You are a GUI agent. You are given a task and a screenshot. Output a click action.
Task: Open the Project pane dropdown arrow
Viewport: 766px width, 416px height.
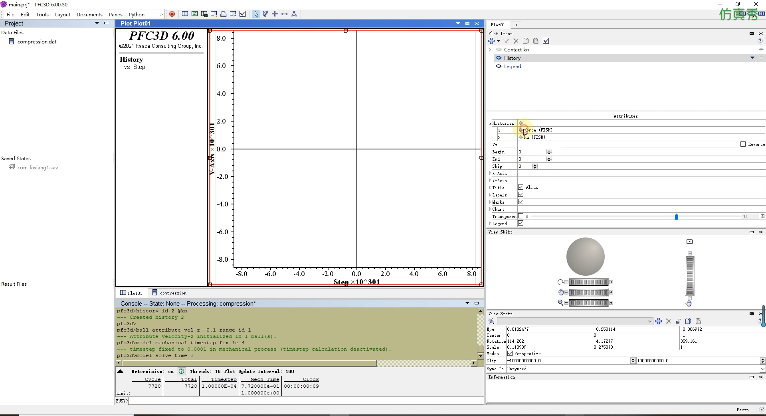tap(97, 23)
